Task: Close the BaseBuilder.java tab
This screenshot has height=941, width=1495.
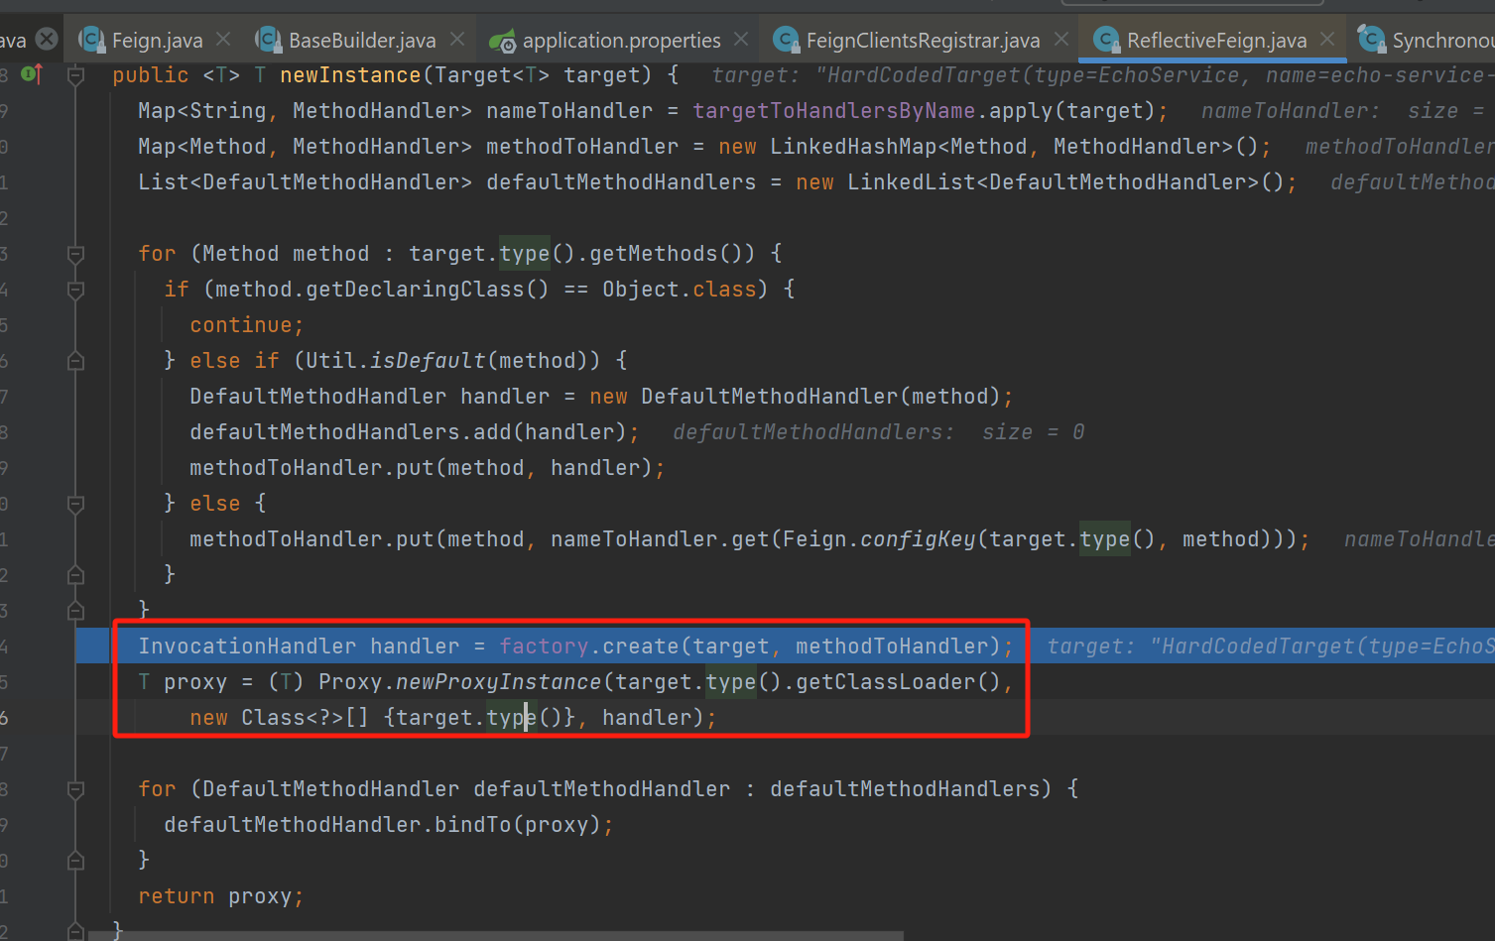Action: [457, 40]
